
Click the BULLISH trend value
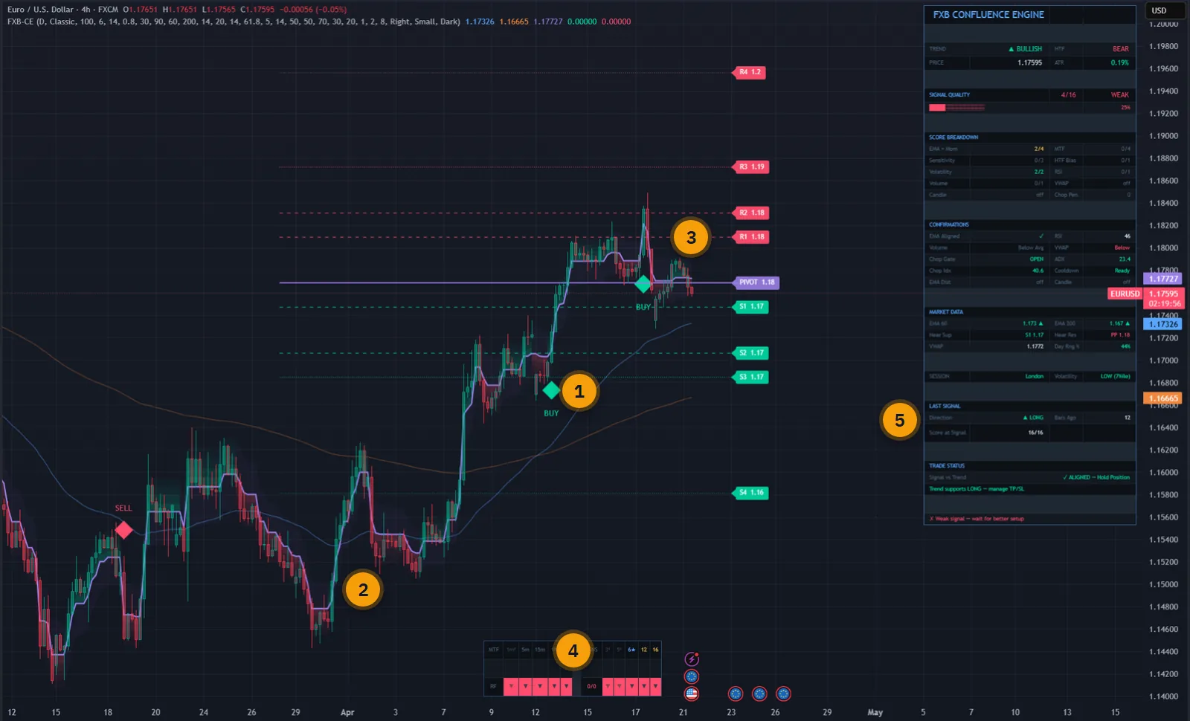(1026, 49)
